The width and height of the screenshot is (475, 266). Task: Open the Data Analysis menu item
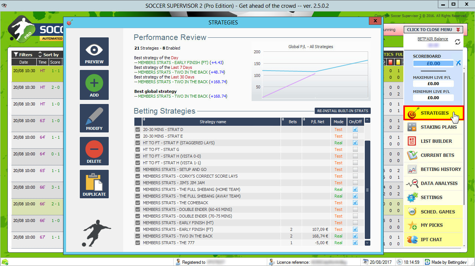pyautogui.click(x=433, y=183)
